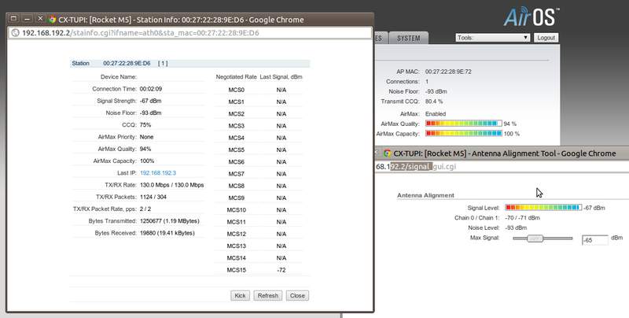Select the MCS15 last signal -72

[x=281, y=270]
